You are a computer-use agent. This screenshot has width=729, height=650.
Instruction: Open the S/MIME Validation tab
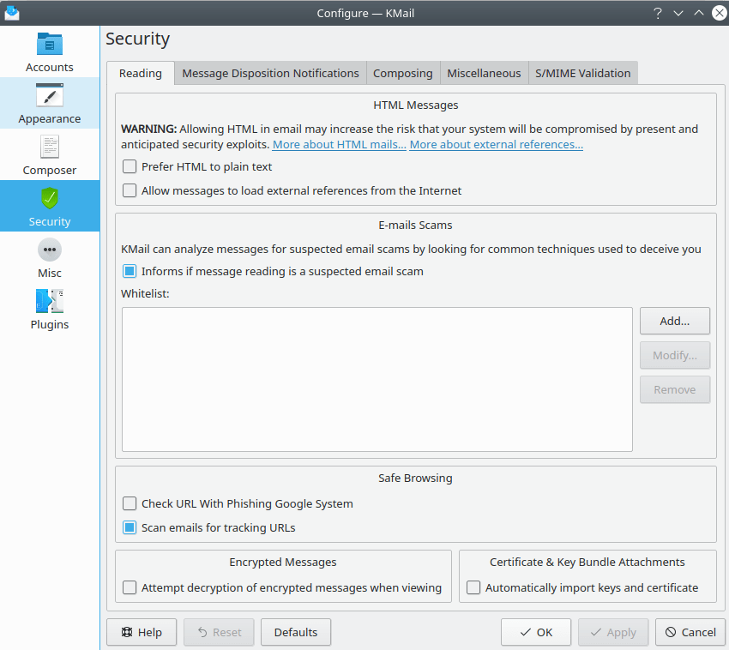[582, 73]
